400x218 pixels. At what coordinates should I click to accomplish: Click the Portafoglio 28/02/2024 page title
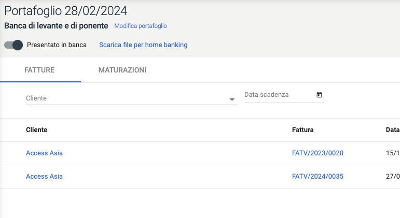[65, 11]
